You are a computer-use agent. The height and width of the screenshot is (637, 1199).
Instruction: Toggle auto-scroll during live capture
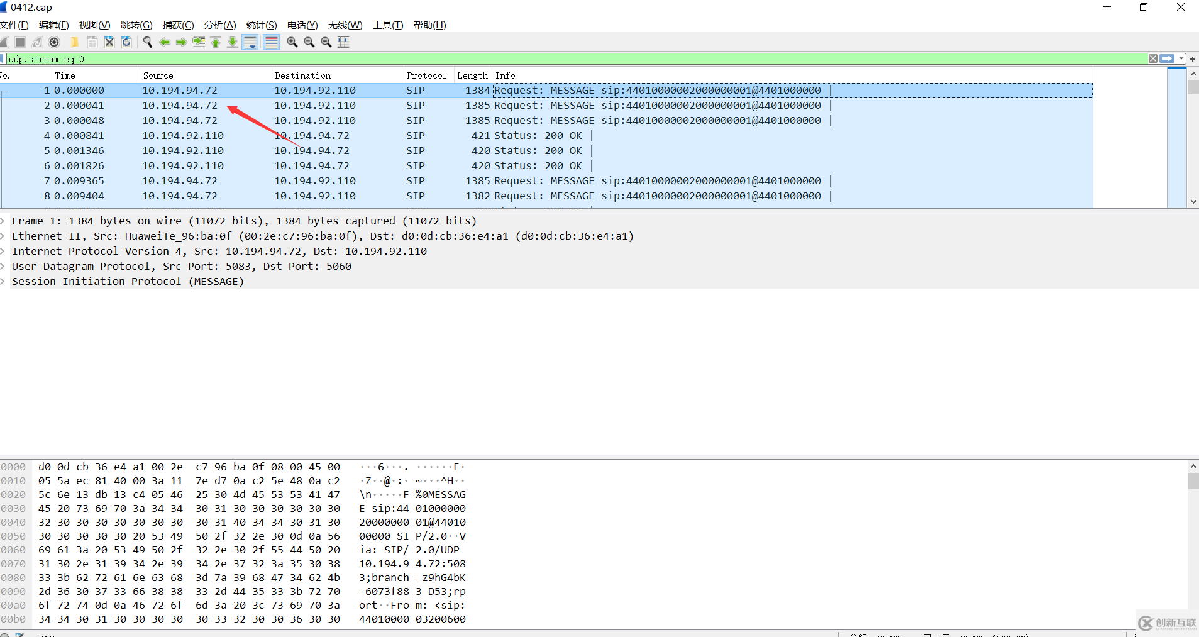pos(250,42)
